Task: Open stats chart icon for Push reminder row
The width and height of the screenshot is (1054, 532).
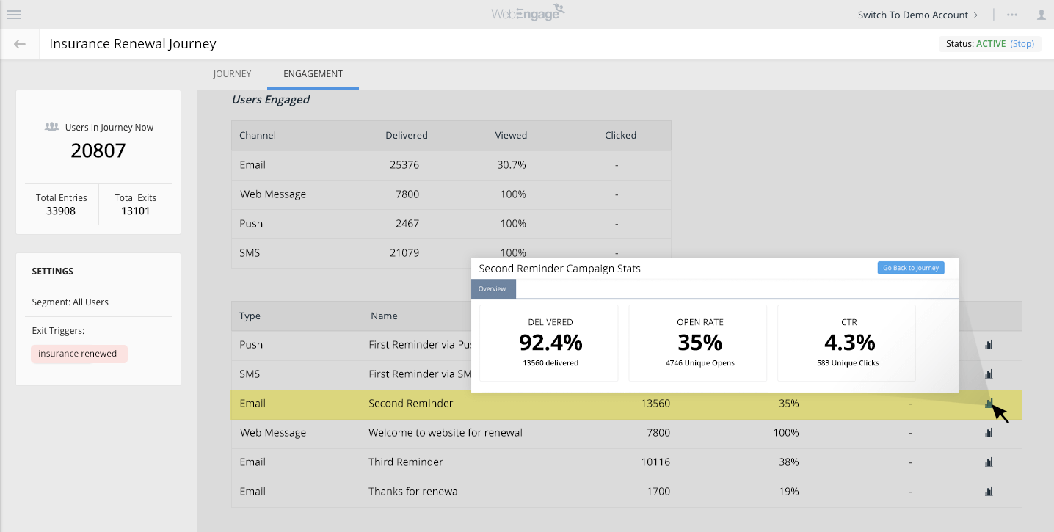Action: (989, 345)
